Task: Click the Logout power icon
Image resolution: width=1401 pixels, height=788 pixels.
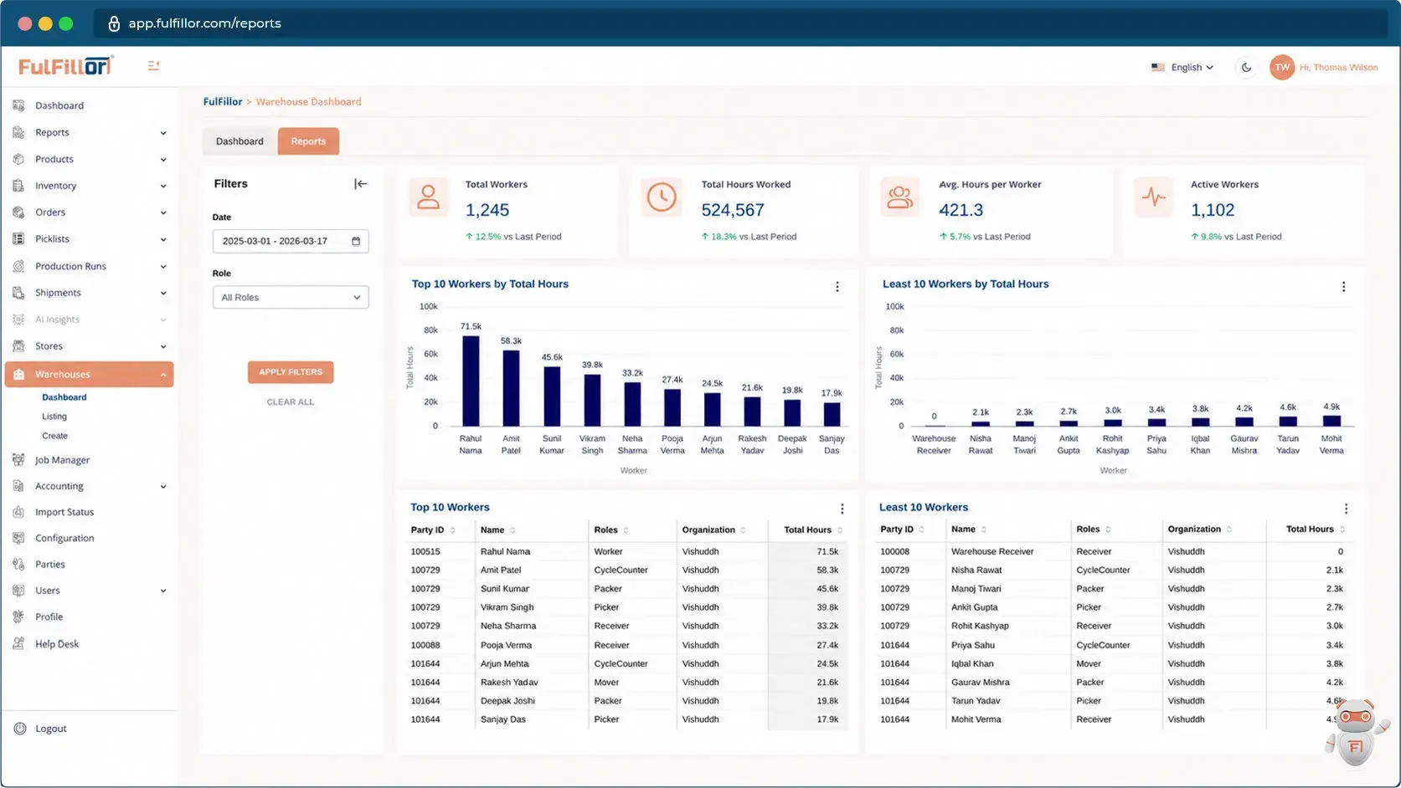Action: tap(20, 729)
